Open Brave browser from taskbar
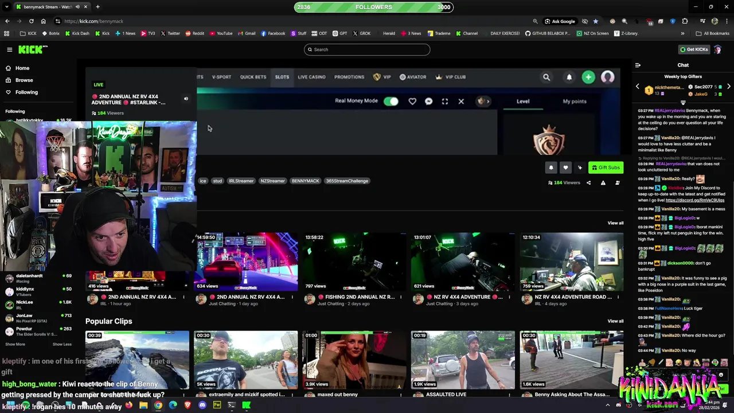734x413 pixels. (188, 406)
